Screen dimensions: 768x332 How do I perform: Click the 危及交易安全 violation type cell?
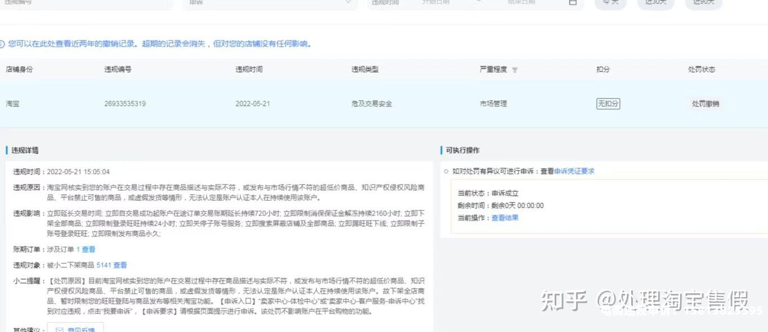pos(372,104)
